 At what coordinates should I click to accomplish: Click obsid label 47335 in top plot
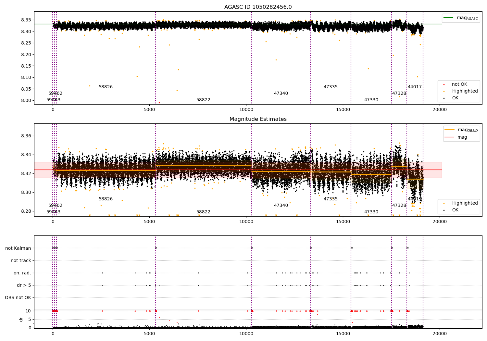click(x=331, y=87)
